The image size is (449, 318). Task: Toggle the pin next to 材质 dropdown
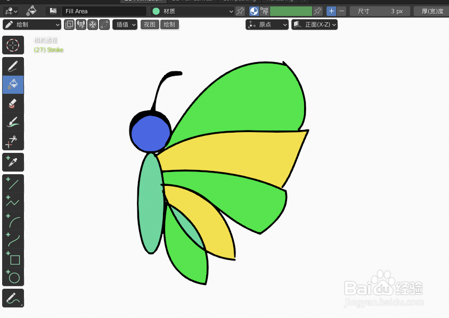click(x=240, y=11)
